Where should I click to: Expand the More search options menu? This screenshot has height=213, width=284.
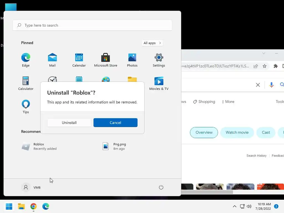pos(228,102)
